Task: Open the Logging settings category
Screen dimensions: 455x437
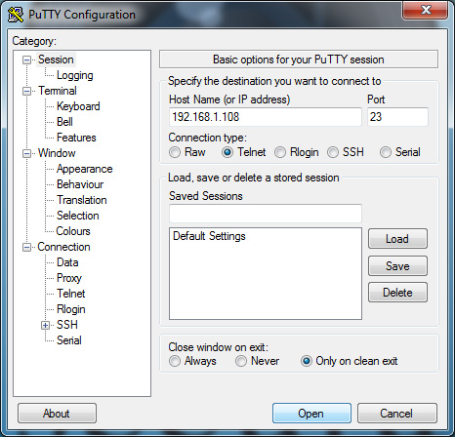Action: (75, 75)
